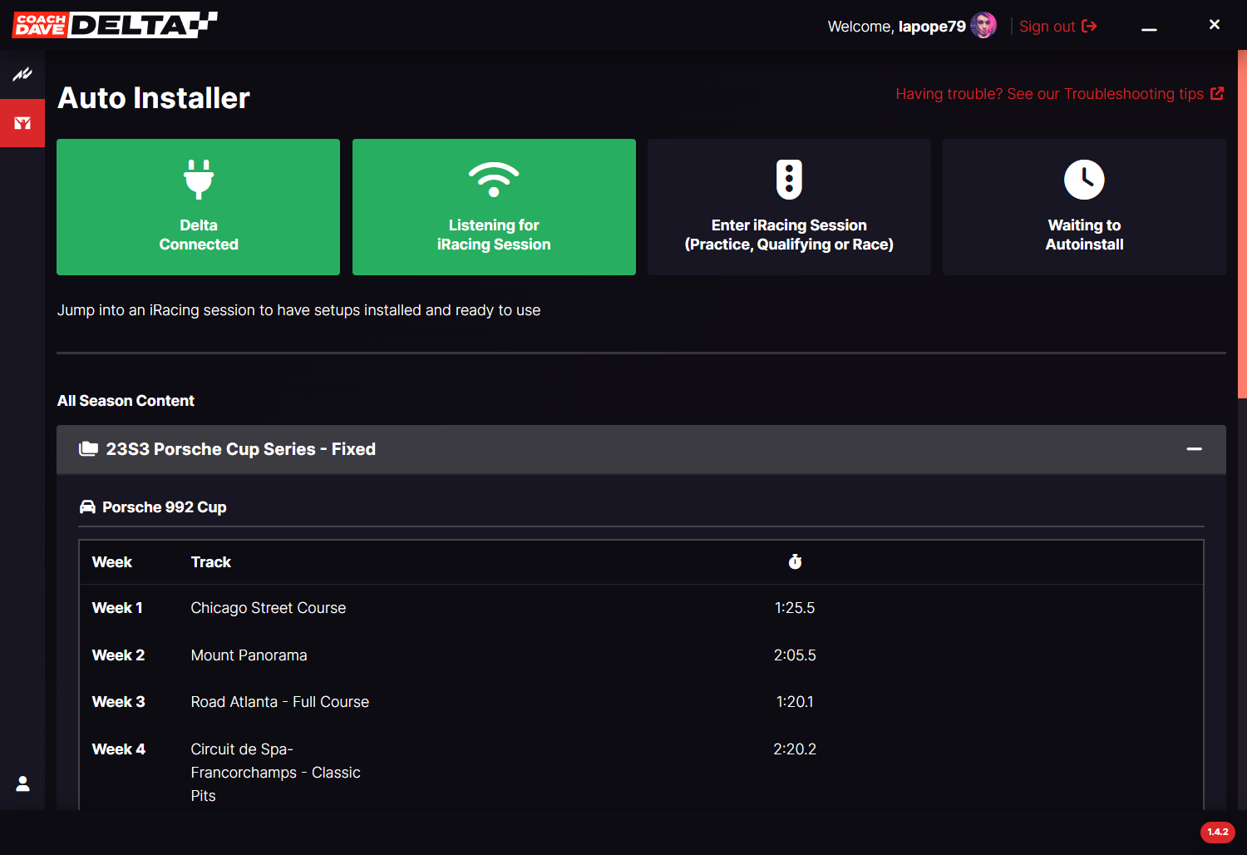Minimize the Delta window

pos(1149,28)
